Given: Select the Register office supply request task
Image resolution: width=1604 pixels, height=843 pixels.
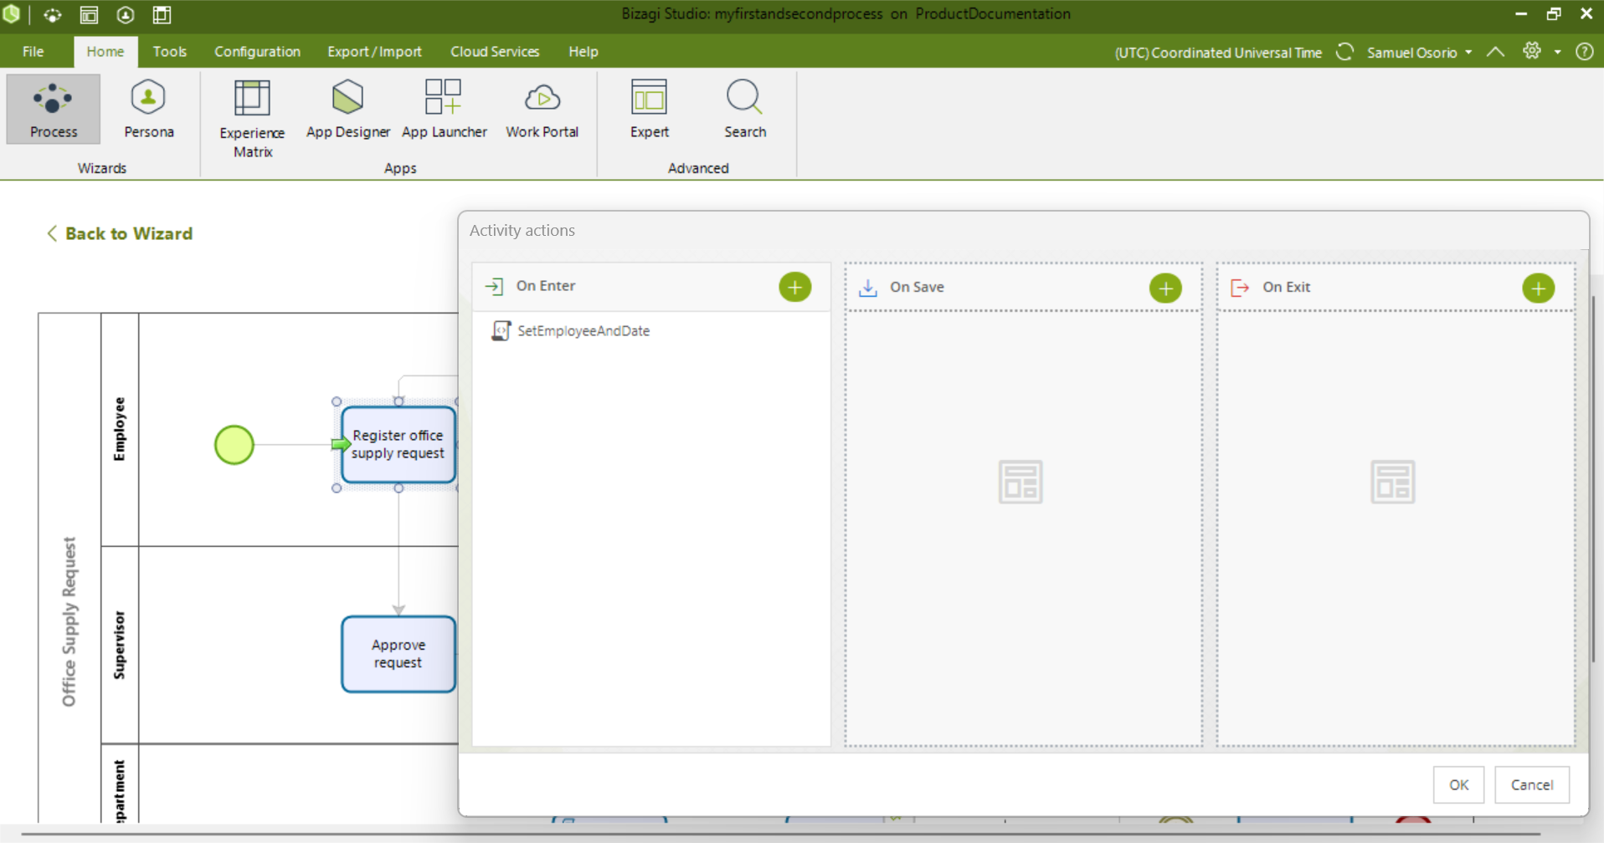Looking at the screenshot, I should (398, 445).
